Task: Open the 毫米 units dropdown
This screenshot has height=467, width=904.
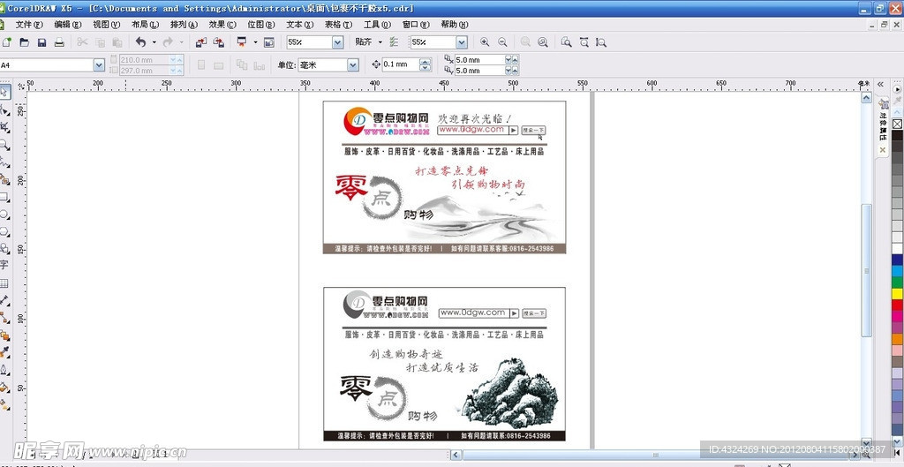Action: tap(353, 65)
